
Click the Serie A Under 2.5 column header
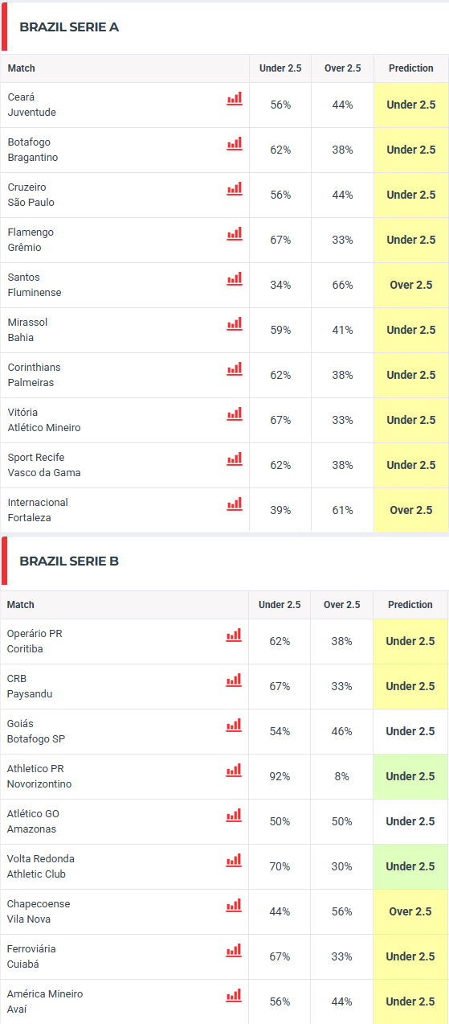pos(280,68)
